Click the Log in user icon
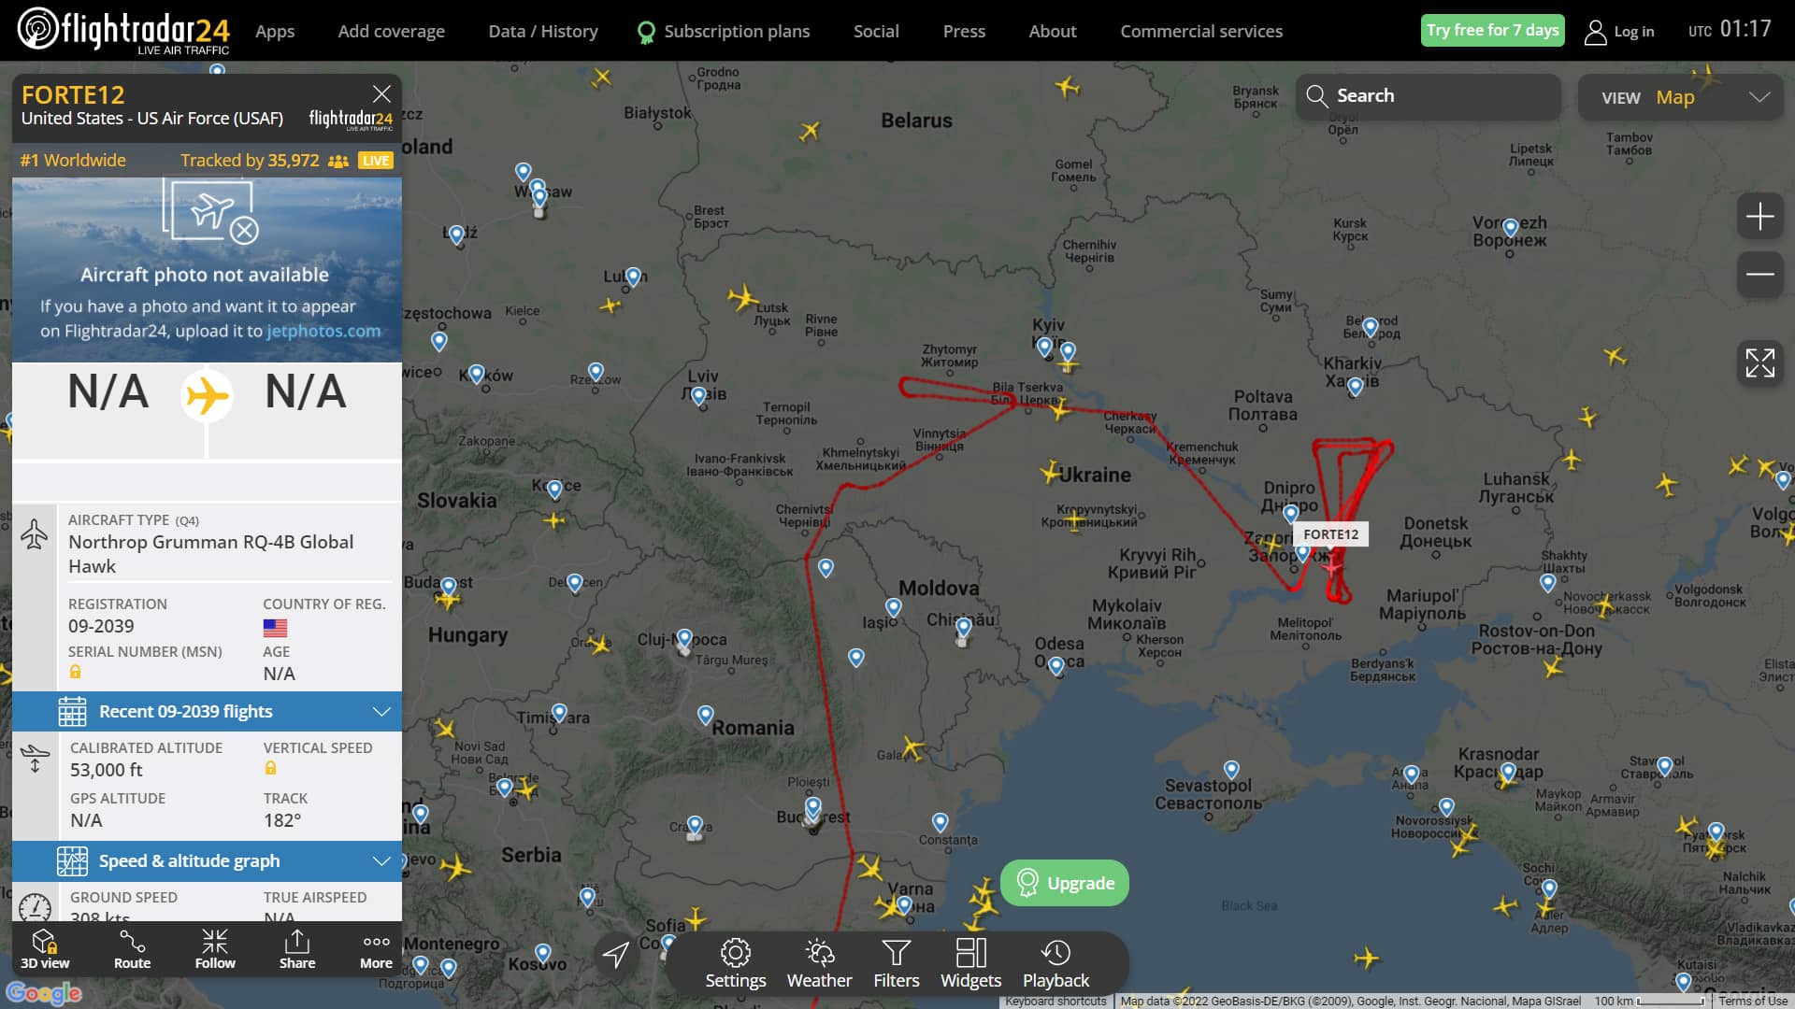The image size is (1795, 1009). tap(1595, 32)
